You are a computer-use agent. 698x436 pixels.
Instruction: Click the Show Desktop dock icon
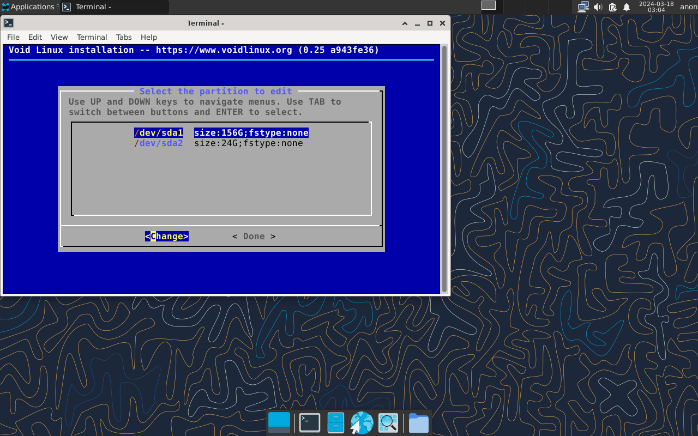pyautogui.click(x=279, y=423)
